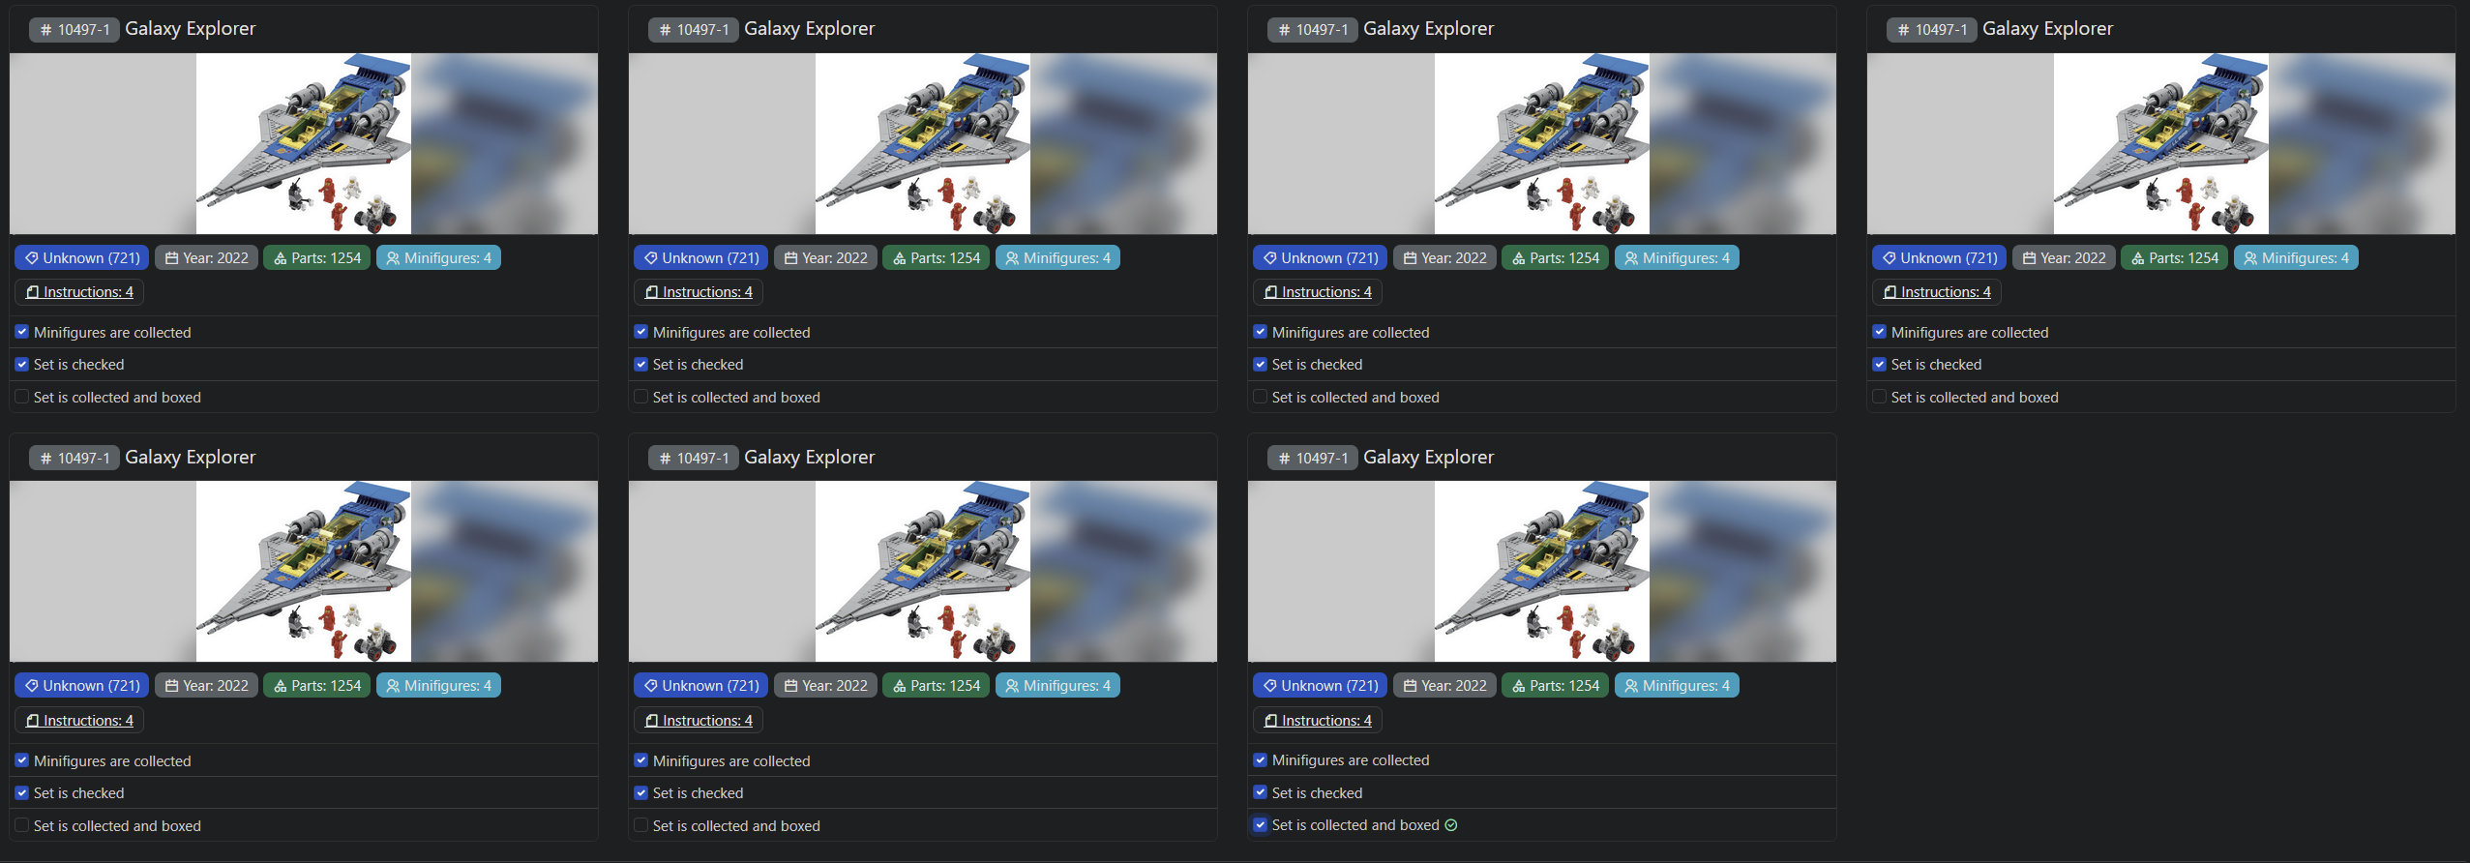Click the person icon in top-row third card's Minifigures badge
This screenshot has height=863, width=2470.
pyautogui.click(x=1631, y=258)
